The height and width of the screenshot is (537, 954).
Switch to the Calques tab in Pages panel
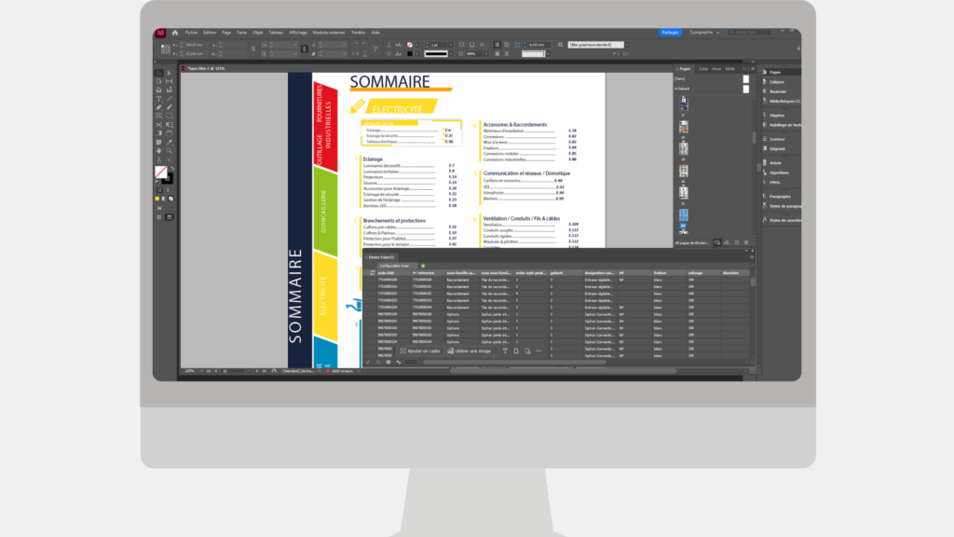[703, 69]
